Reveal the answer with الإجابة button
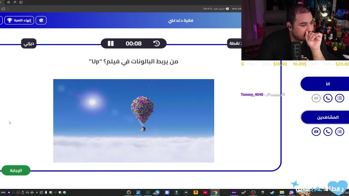The image size is (349, 196). 16,170
